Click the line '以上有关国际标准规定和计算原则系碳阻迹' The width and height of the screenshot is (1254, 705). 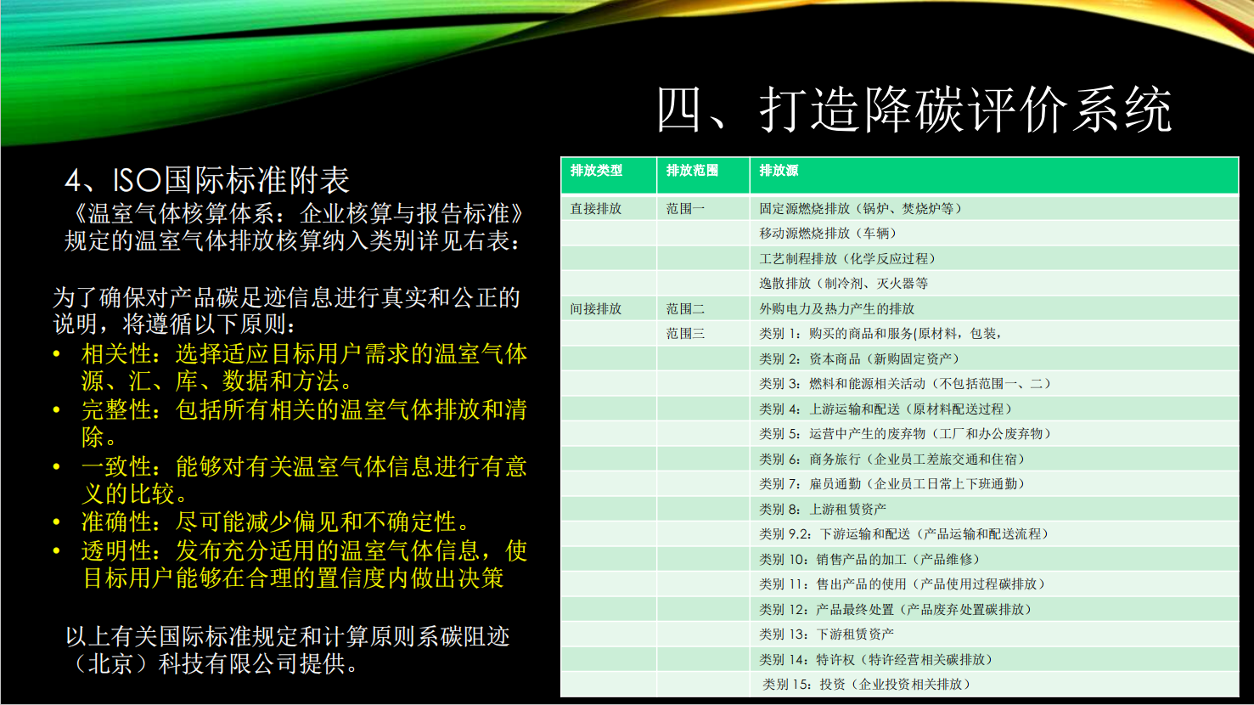point(288,637)
